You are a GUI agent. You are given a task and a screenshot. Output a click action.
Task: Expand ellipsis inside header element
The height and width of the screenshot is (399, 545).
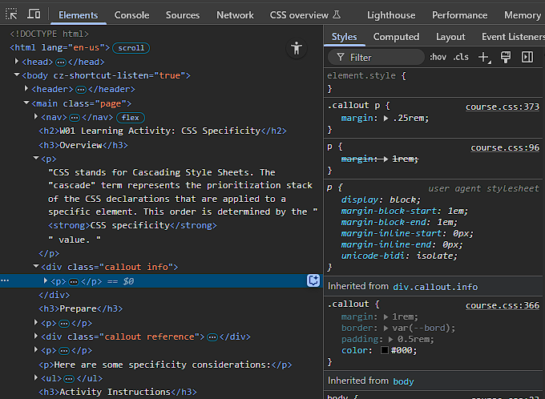(81, 90)
